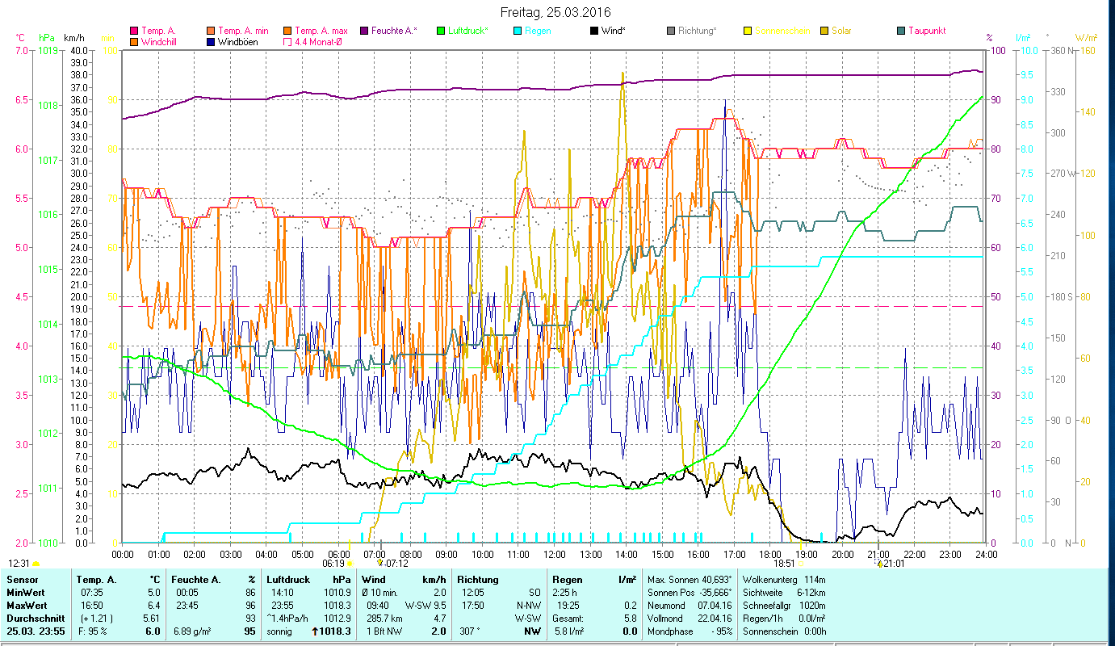Click the 'Durchschnitt' row label

pyautogui.click(x=34, y=619)
